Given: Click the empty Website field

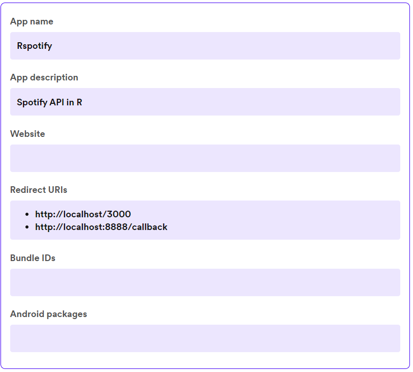Looking at the screenshot, I should pyautogui.click(x=205, y=158).
